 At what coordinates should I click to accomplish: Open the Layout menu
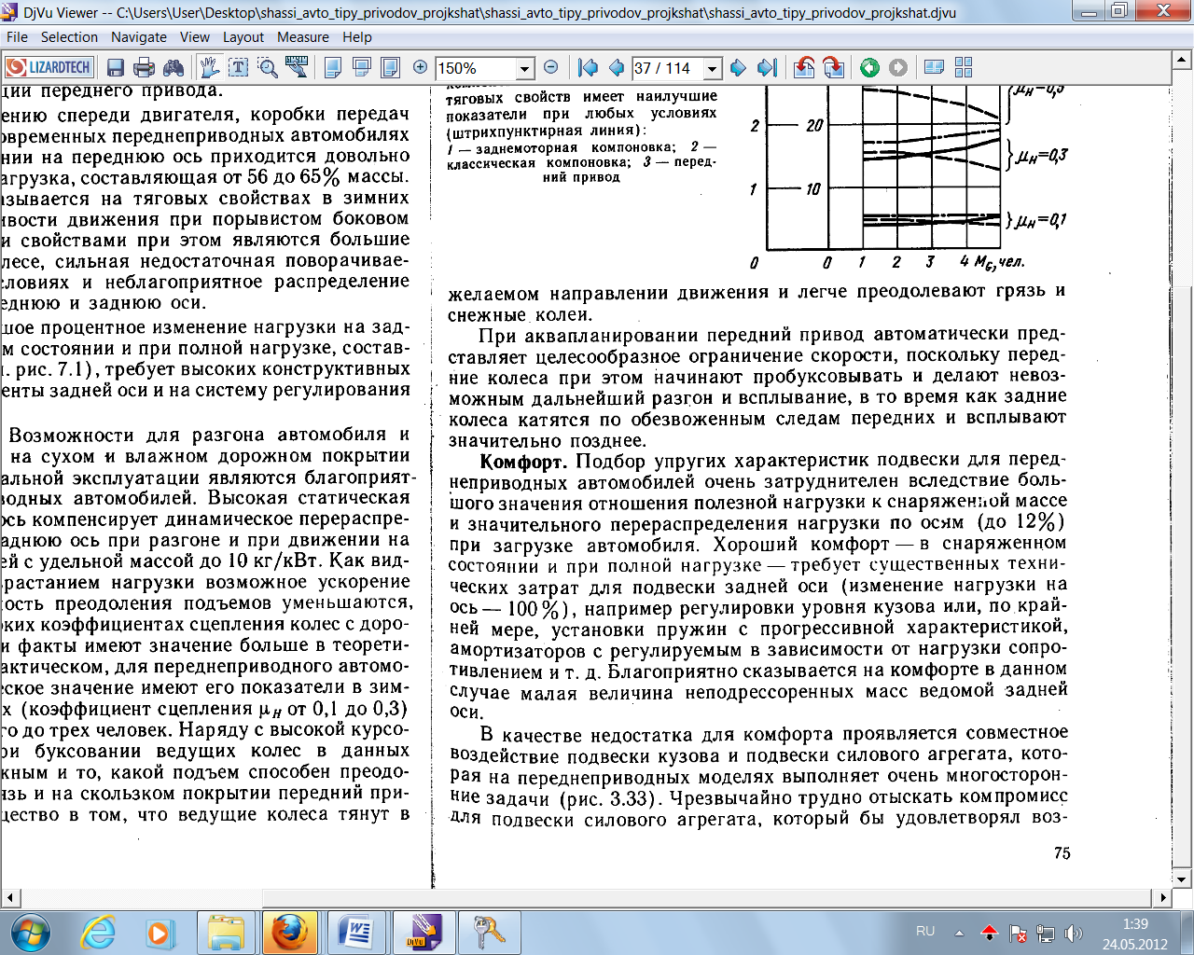[243, 37]
